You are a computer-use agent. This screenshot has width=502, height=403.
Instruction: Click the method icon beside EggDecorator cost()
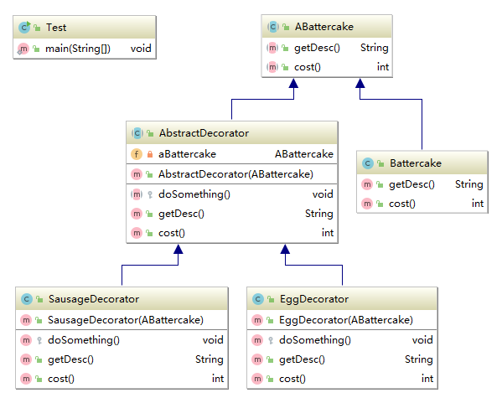(257, 379)
